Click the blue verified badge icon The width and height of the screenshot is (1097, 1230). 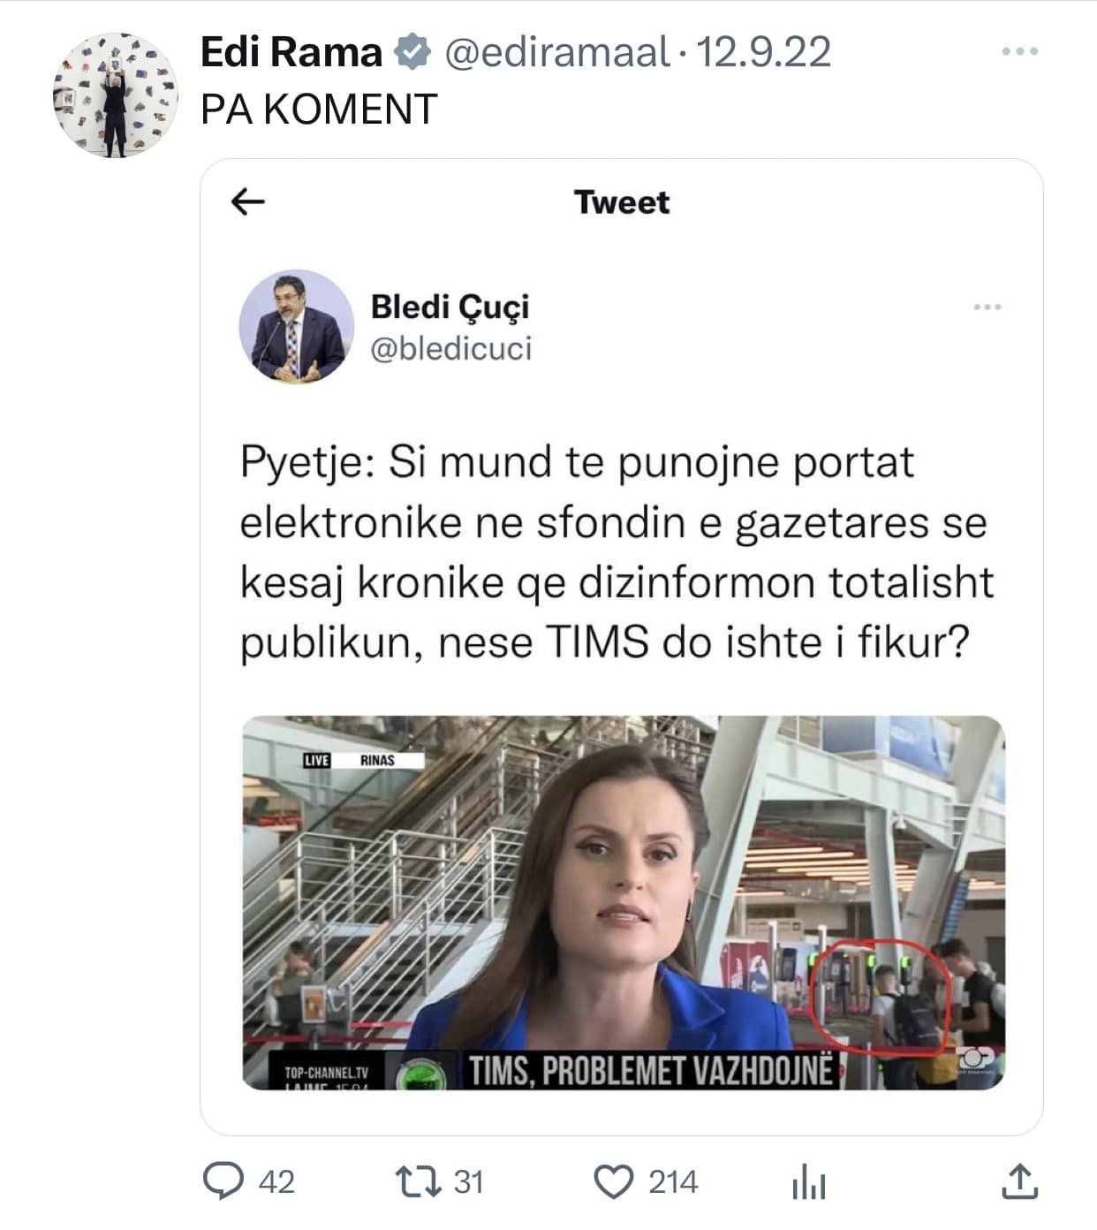coord(412,52)
